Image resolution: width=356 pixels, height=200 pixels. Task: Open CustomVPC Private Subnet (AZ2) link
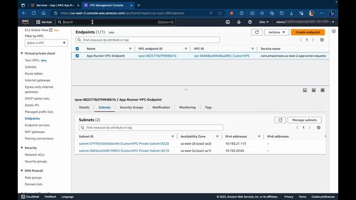pyautogui.click(x=124, y=143)
